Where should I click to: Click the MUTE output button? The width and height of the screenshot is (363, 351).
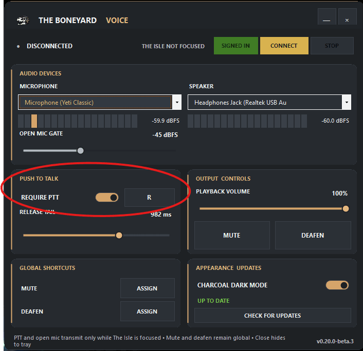(x=232, y=235)
